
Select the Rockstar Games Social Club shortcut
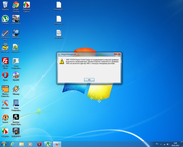pyautogui.click(x=16, y=119)
